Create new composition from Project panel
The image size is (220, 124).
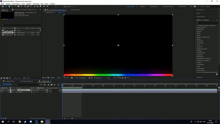pyautogui.click(x=7, y=78)
